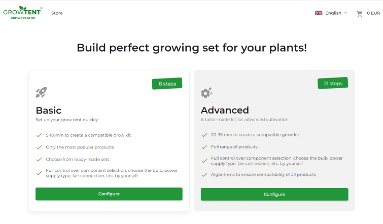Expand the English language dropdown
Screen dimensions: 383x224
pyautogui.click(x=333, y=13)
